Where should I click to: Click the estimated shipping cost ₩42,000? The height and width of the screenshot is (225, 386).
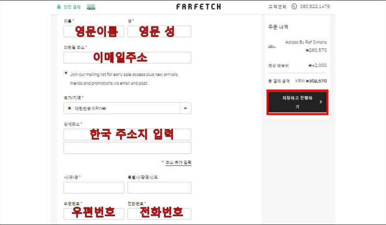click(x=318, y=65)
